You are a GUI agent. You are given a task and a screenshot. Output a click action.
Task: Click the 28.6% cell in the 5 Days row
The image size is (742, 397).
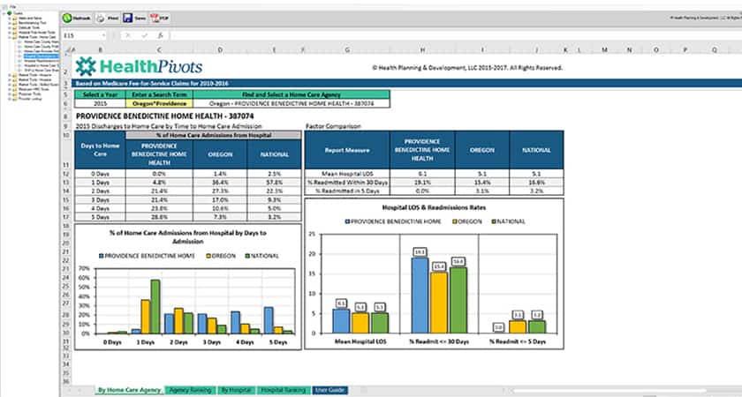tap(159, 217)
